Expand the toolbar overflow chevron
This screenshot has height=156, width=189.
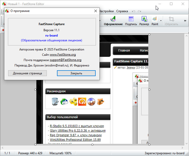tap(185, 21)
